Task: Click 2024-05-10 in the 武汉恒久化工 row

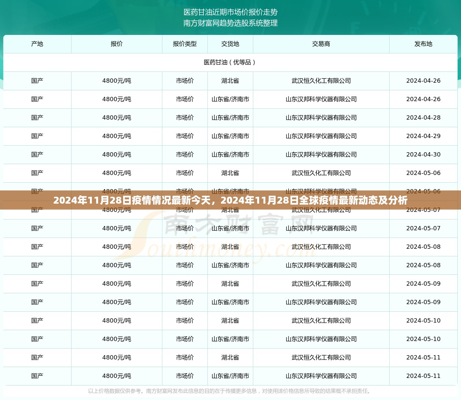Action: [423, 321]
